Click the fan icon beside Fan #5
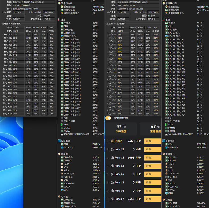The height and width of the screenshot is (208, 209). pyautogui.click(x=113, y=182)
